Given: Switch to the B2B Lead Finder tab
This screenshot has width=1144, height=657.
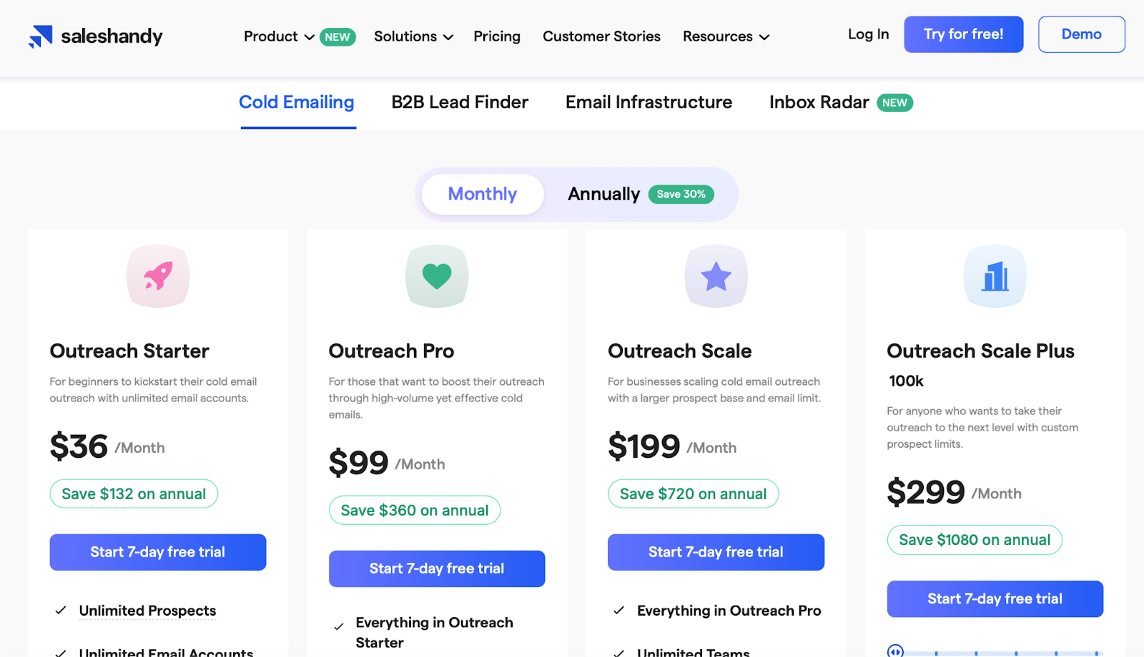Looking at the screenshot, I should pos(459,102).
